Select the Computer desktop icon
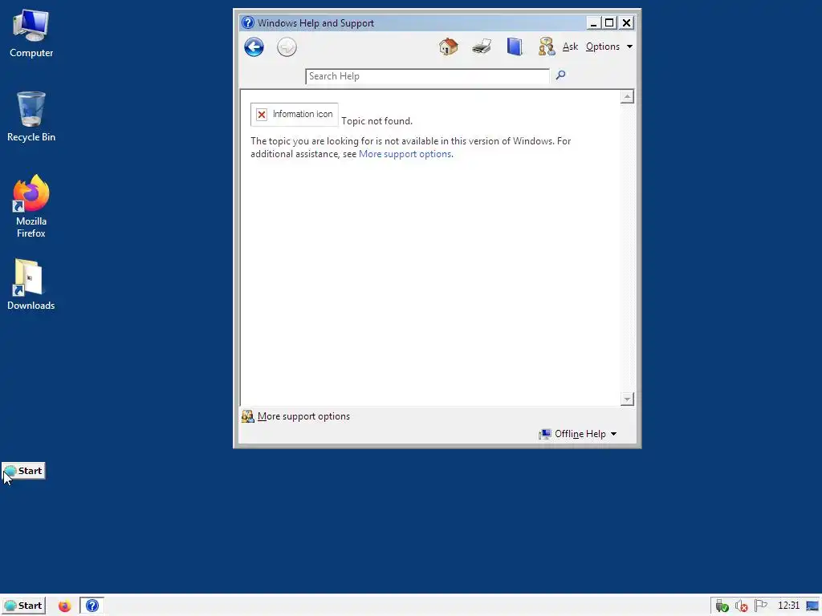This screenshot has height=616, width=822. point(31,34)
